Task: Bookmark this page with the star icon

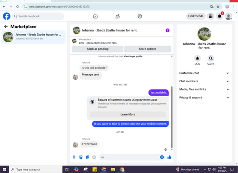Action: (218, 7)
